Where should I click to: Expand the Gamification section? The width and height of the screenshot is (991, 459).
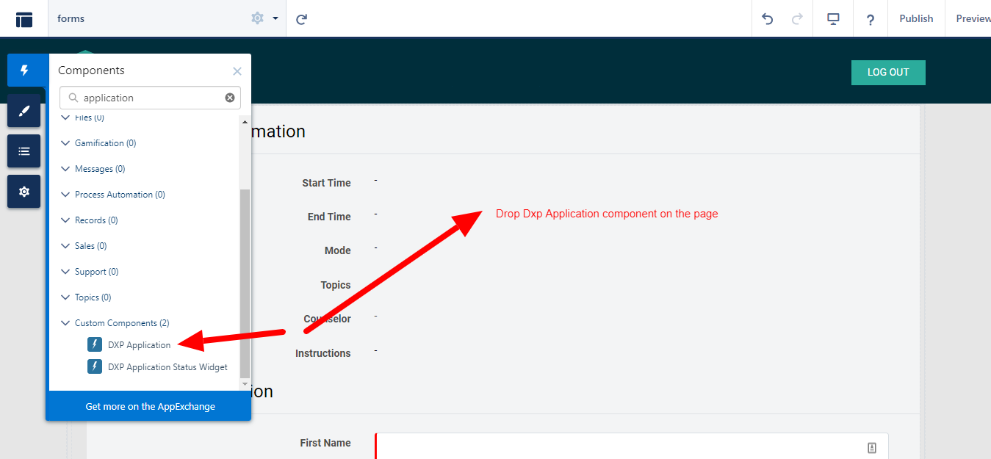tap(65, 143)
